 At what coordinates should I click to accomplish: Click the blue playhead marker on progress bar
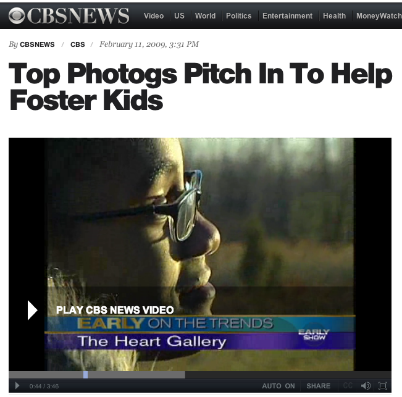pyautogui.click(x=86, y=375)
